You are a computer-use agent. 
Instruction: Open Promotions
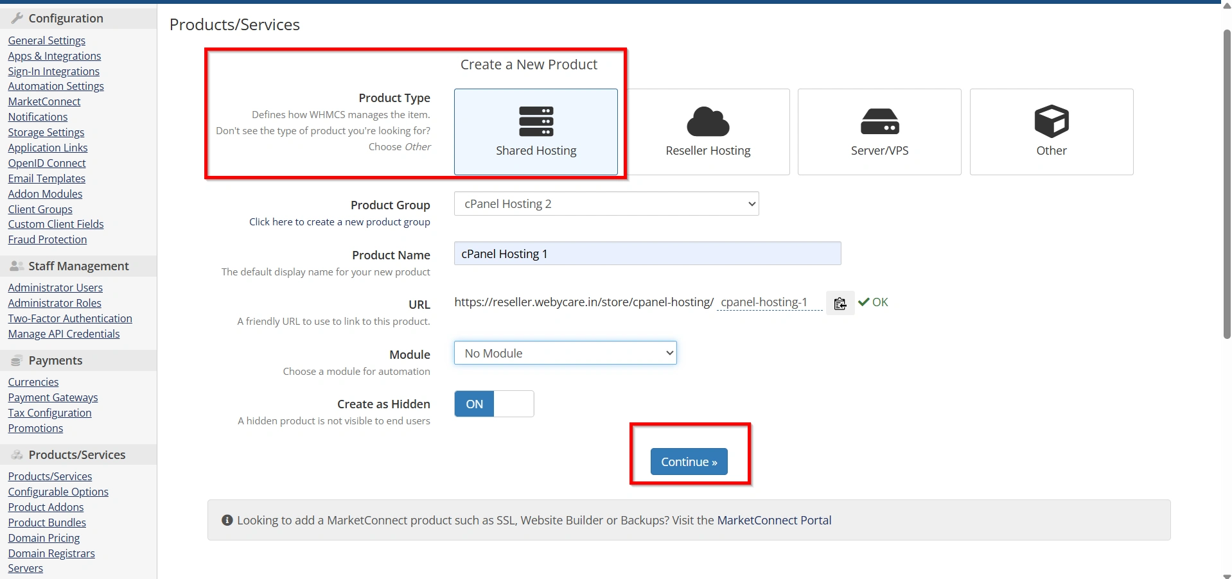coord(36,428)
